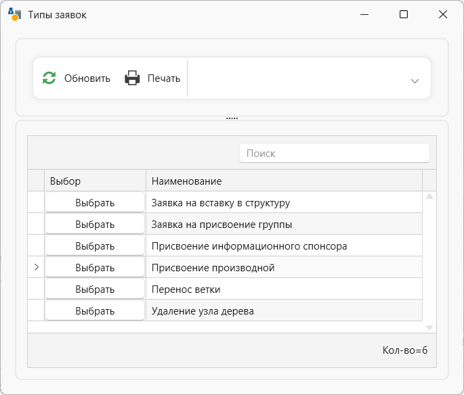Image resolution: width=464 pixels, height=395 pixels.
Task: Select the Заявка на присвоение группы cell
Action: pos(284,224)
